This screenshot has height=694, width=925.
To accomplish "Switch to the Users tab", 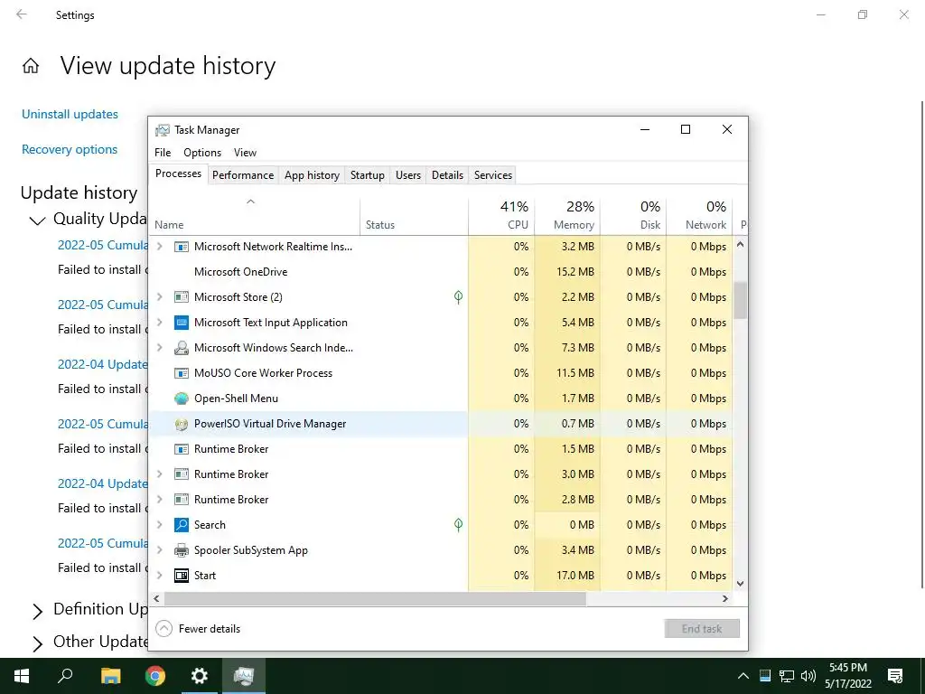I will pos(408,175).
